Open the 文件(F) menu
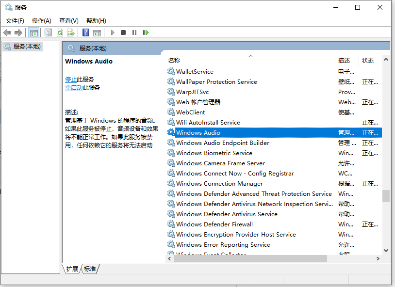Screen dimensions: 395x287 coord(15,20)
